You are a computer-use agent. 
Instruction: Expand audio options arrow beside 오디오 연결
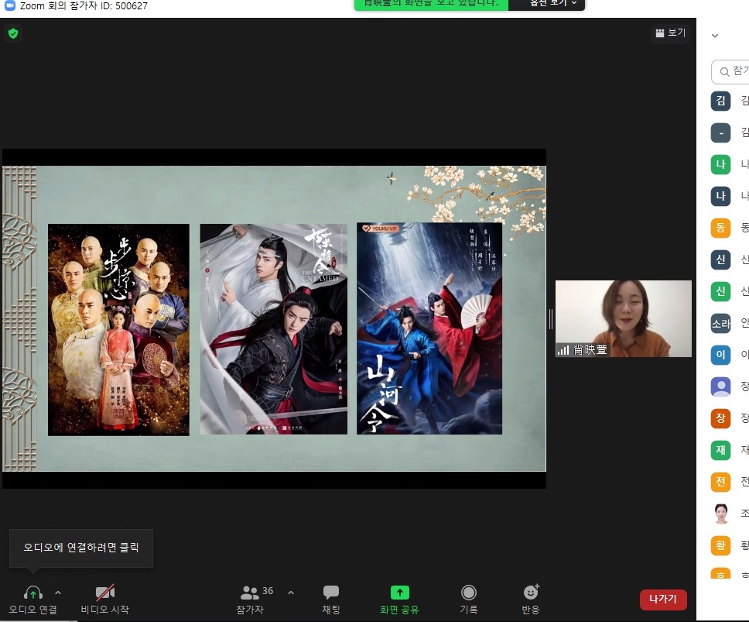[58, 593]
